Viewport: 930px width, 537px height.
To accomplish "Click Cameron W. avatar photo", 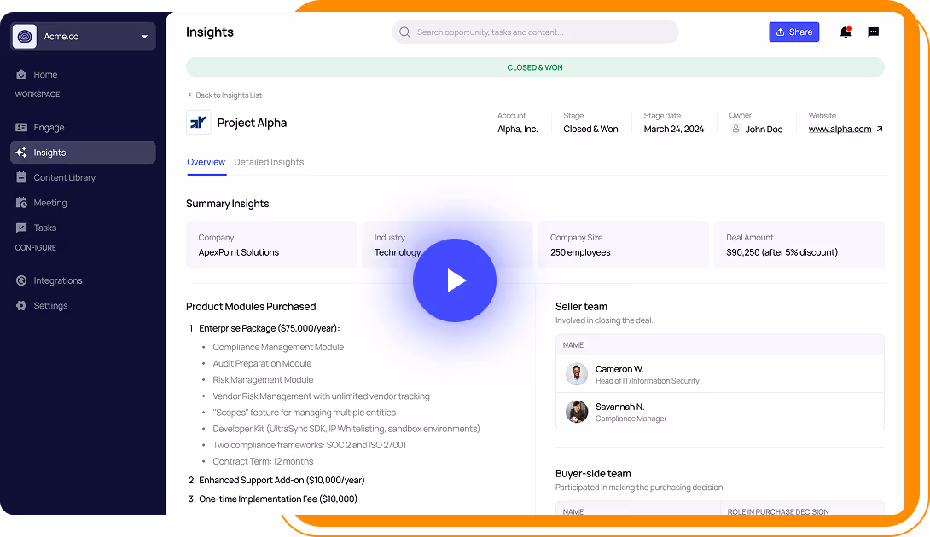I will [577, 374].
